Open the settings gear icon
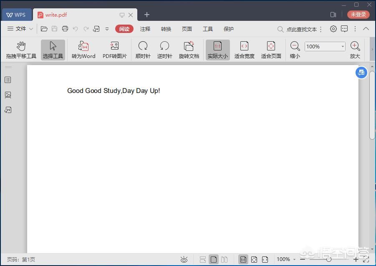Screen dimensions: 376x266 333,29
